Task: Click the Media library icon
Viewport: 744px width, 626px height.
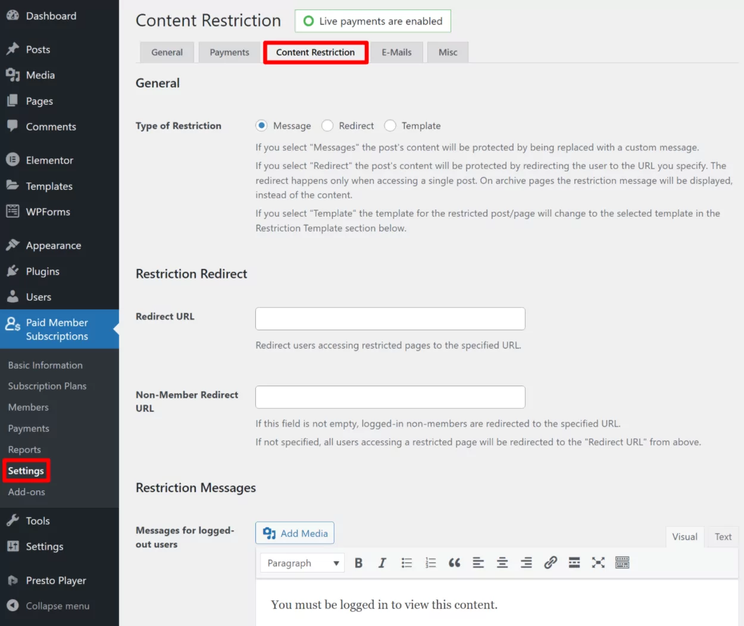Action: [12, 75]
